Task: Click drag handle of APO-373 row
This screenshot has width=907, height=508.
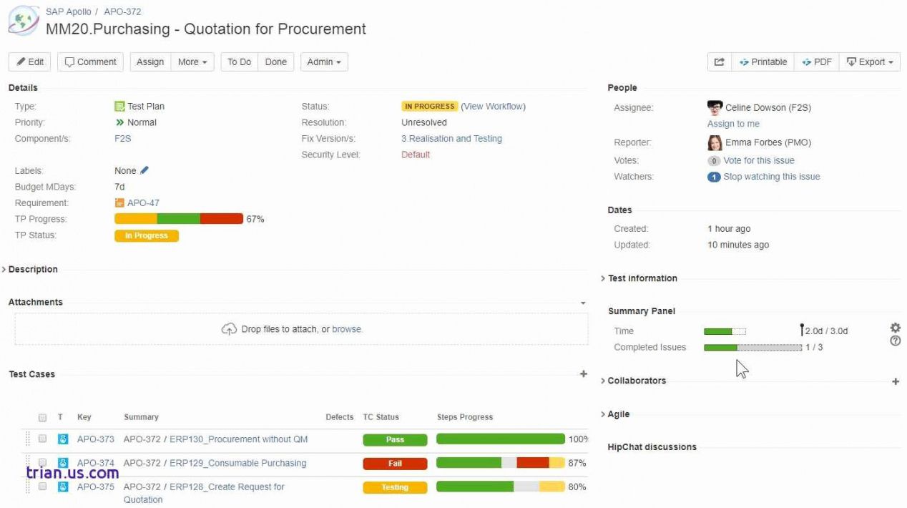Action: click(29, 439)
